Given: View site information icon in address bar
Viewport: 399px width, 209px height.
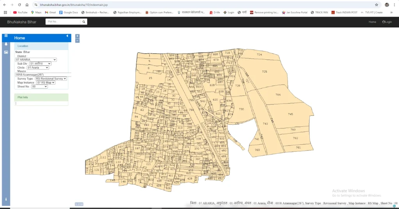Looking at the screenshot, I should 36,5.
